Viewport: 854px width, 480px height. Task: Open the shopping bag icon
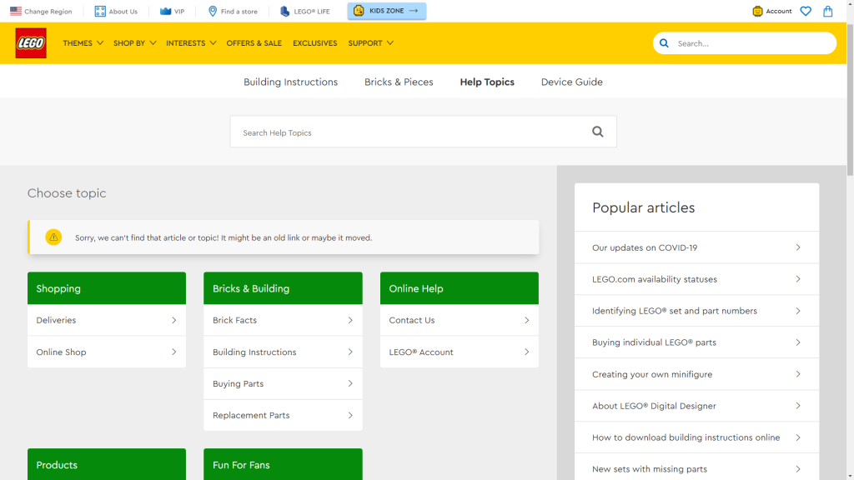click(x=827, y=12)
